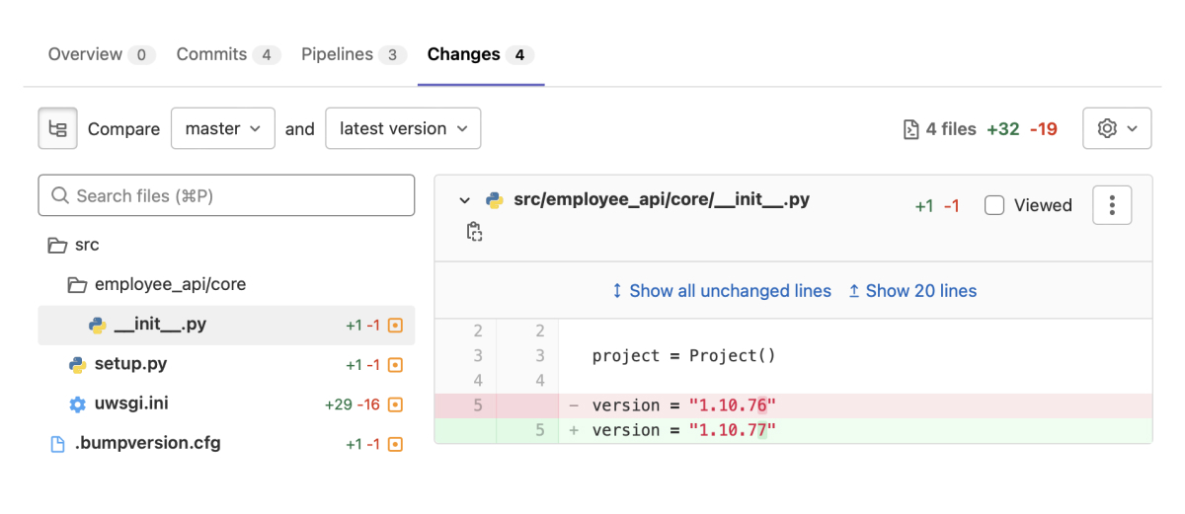Click the src folder icon
Screen dimensions: 1185x514
(57, 245)
